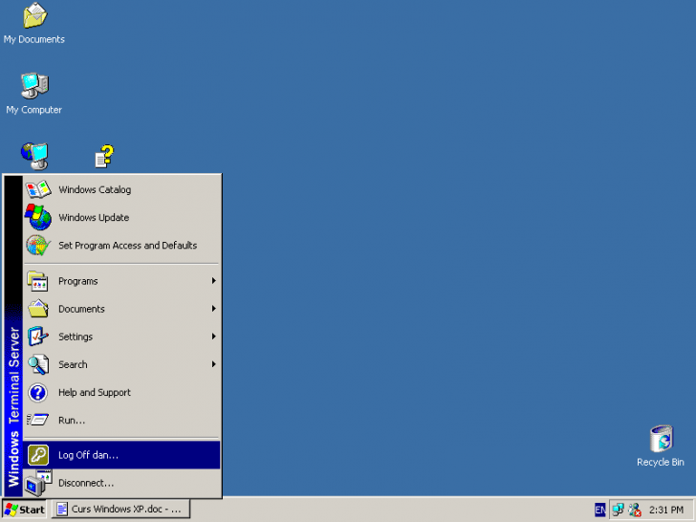Viewport: 696px width, 522px height.
Task: Select the network globe and monitor desktop icon
Action: 34,156
